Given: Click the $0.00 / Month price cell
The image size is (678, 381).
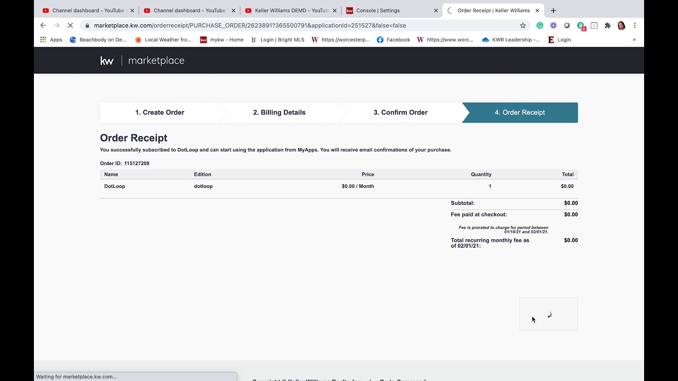Looking at the screenshot, I should 358,186.
